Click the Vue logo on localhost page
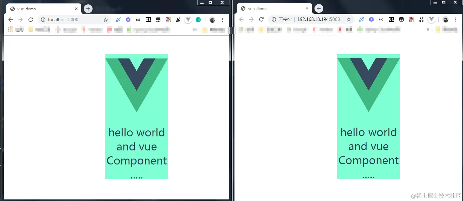The width and height of the screenshot is (463, 201). tap(137, 85)
